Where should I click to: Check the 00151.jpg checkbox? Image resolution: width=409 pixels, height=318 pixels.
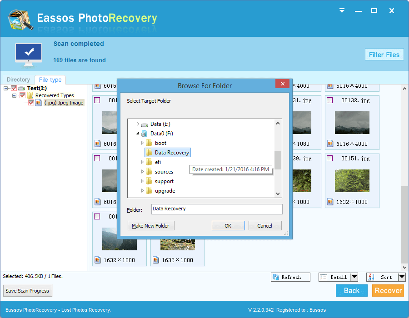[x=330, y=158]
